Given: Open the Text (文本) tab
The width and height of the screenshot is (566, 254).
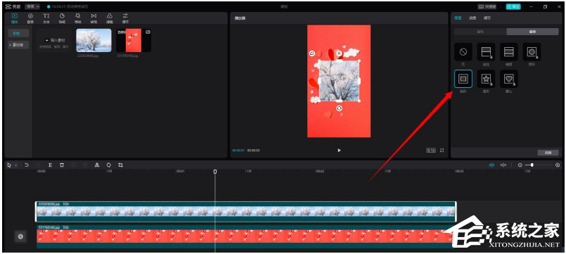Looking at the screenshot, I should point(46,18).
